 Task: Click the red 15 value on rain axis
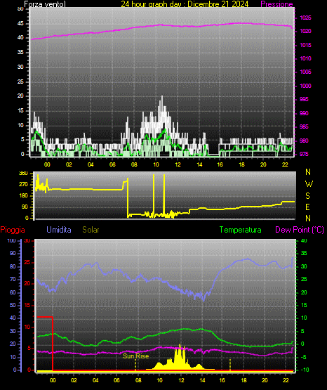[x=27, y=306]
